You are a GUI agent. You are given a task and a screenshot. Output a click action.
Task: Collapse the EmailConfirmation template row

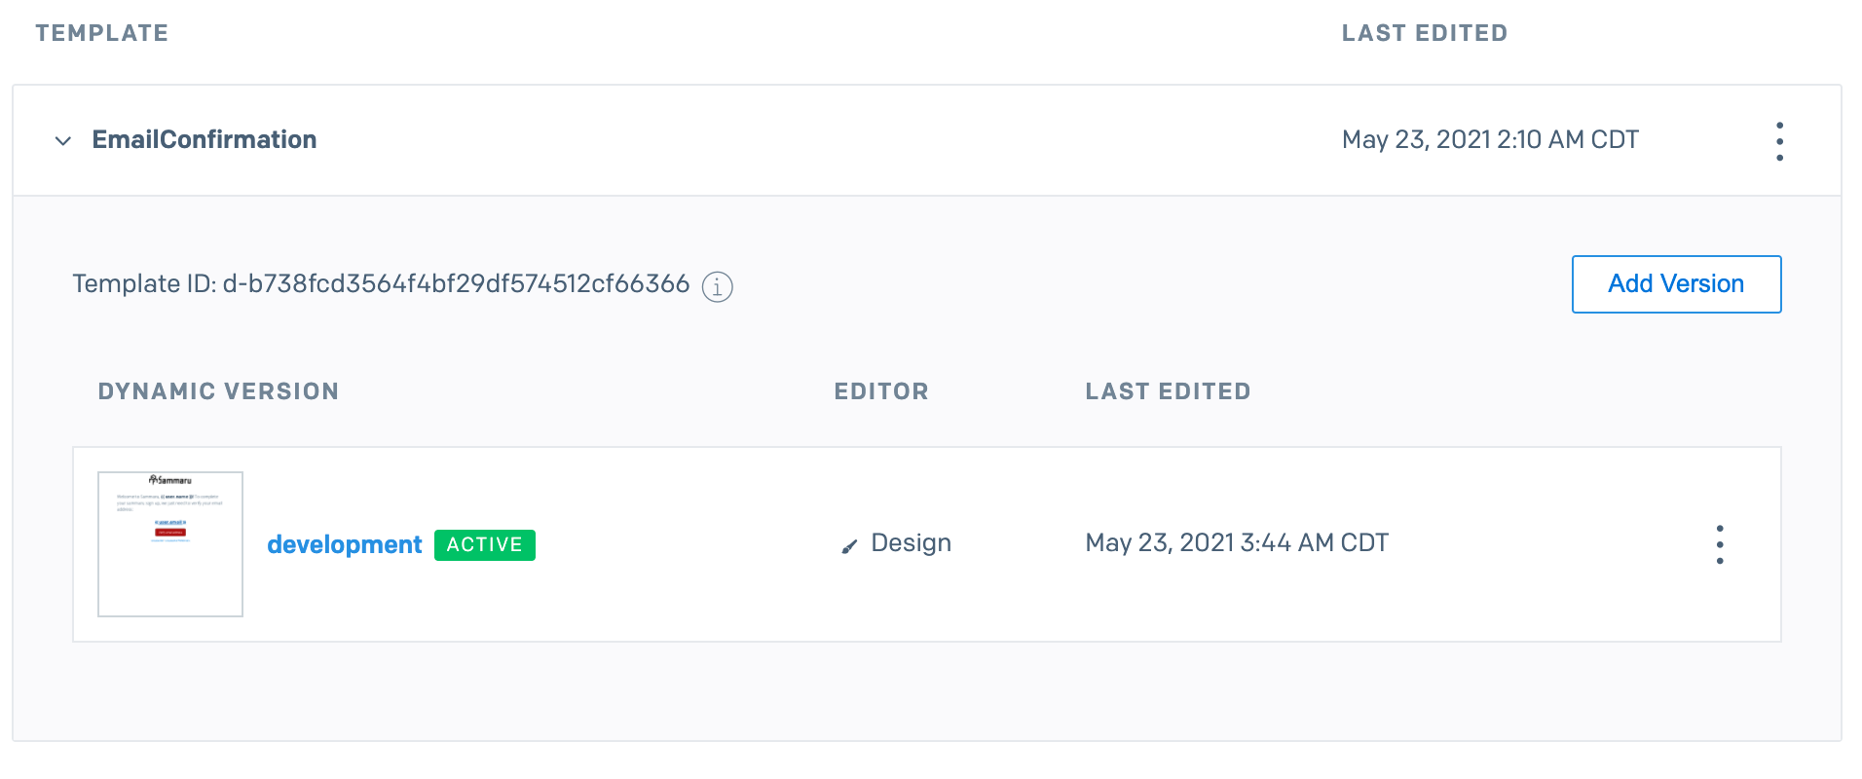coord(63,141)
